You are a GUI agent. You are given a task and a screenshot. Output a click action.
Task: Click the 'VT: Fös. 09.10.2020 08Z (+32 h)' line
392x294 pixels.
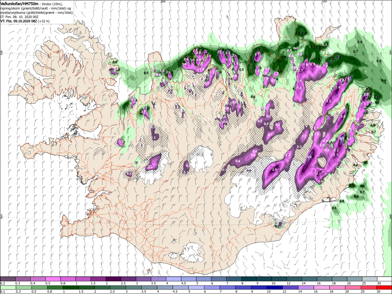[x=25, y=21]
